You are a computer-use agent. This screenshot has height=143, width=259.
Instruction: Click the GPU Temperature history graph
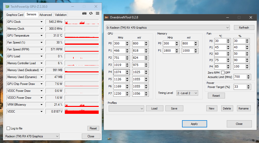click(x=82, y=36)
